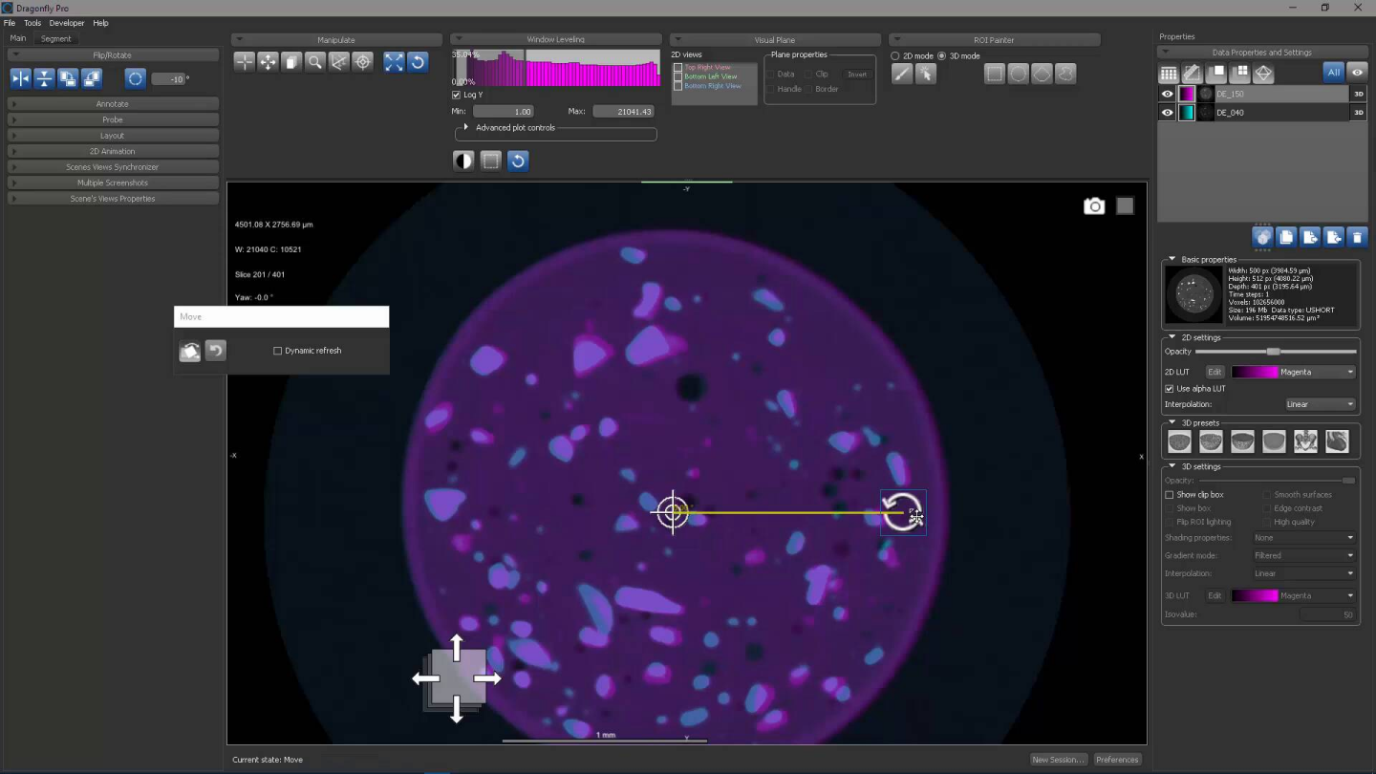Select the 2D mode radio button

(x=895, y=56)
